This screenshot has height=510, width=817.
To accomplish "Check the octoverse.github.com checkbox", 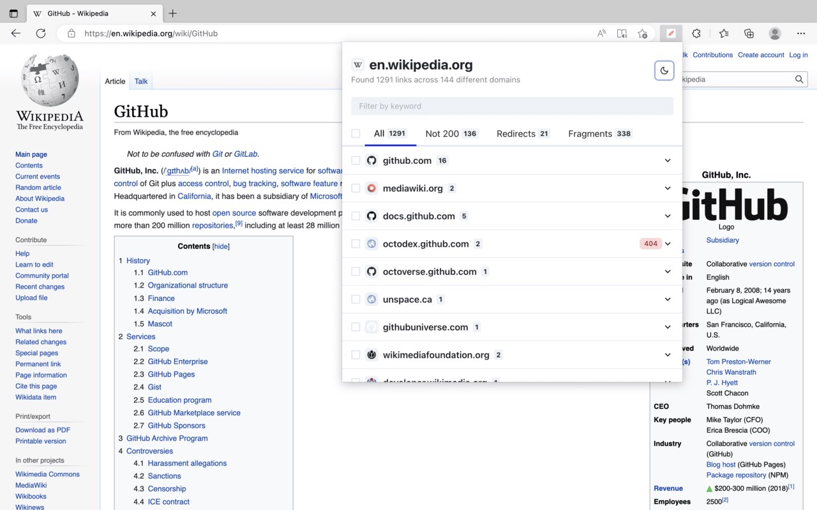I will tap(356, 272).
